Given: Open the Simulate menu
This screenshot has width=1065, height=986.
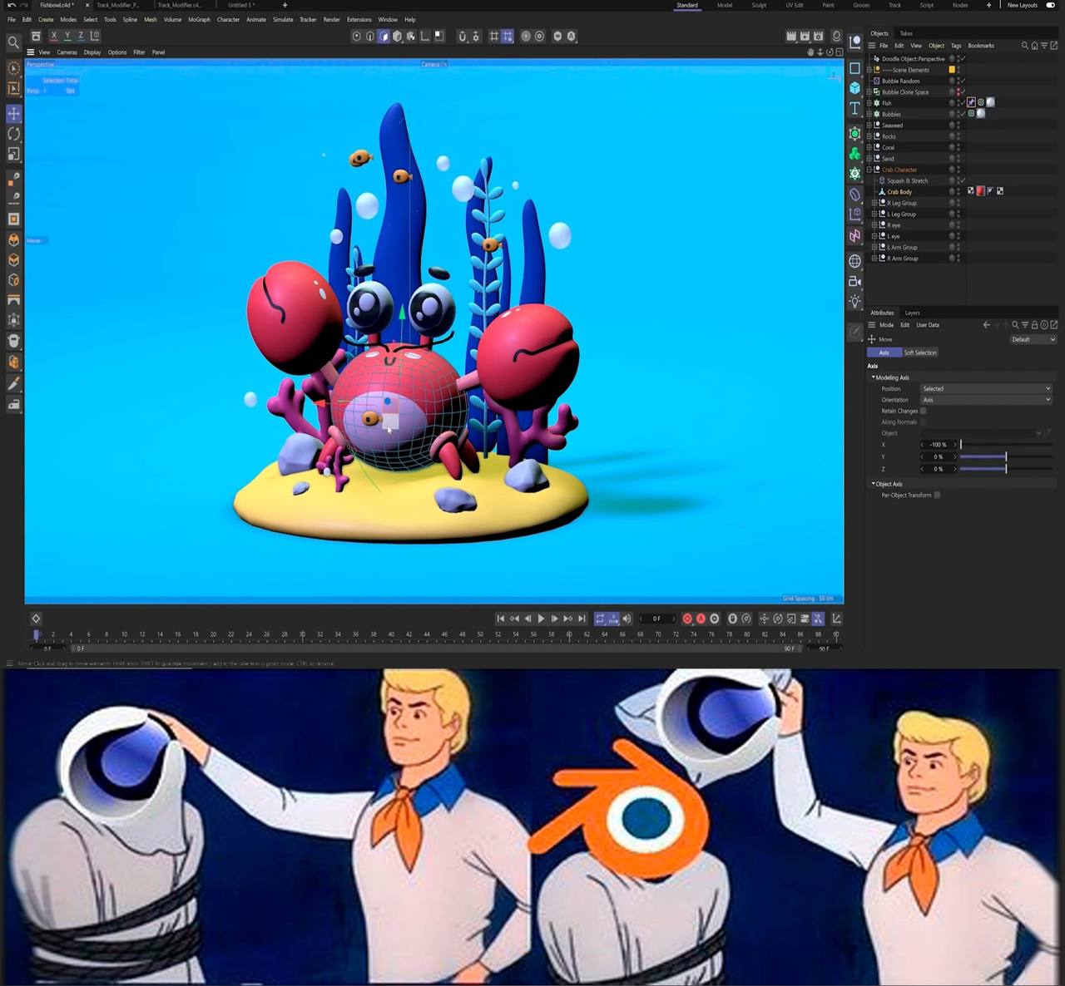Looking at the screenshot, I should pos(283,19).
